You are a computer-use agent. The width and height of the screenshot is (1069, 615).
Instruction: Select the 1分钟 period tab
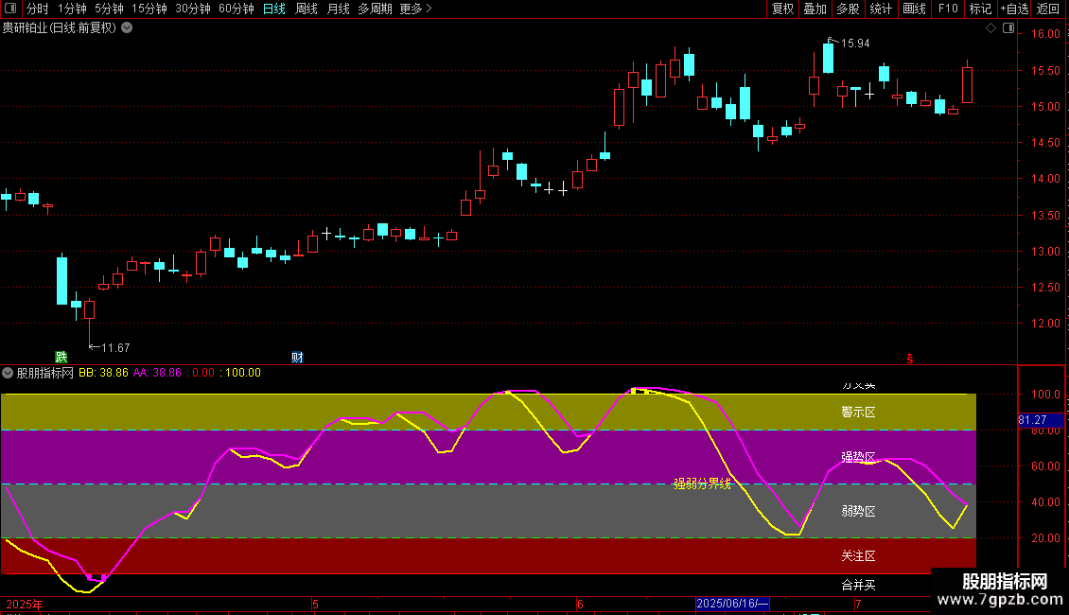click(72, 9)
